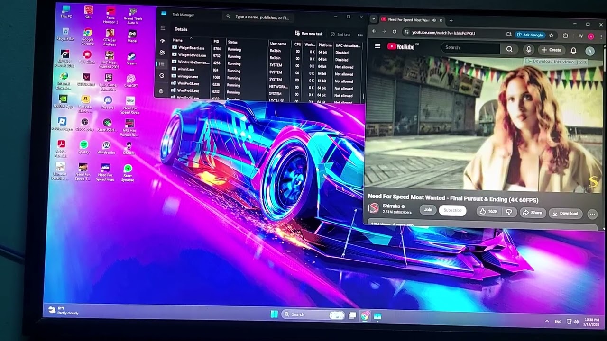Open Task Manager Services page icon
Screen dimensions: 607x341
[162, 75]
